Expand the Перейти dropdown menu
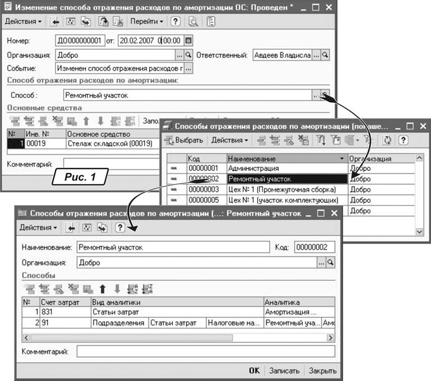This screenshot has width=431, height=381. point(147,21)
